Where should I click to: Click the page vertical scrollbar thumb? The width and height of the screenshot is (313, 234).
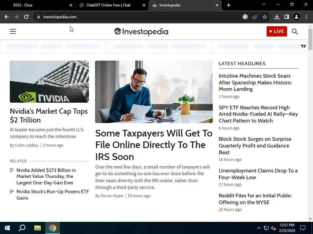coord(310,39)
